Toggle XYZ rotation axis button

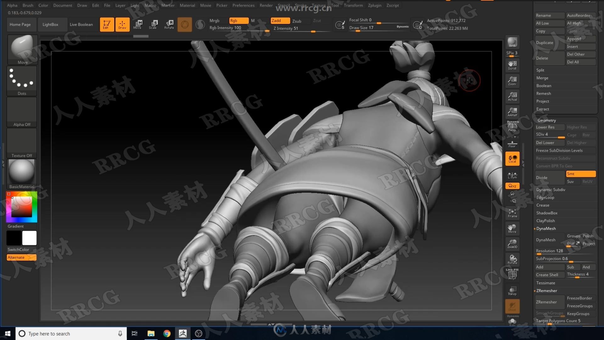click(512, 186)
